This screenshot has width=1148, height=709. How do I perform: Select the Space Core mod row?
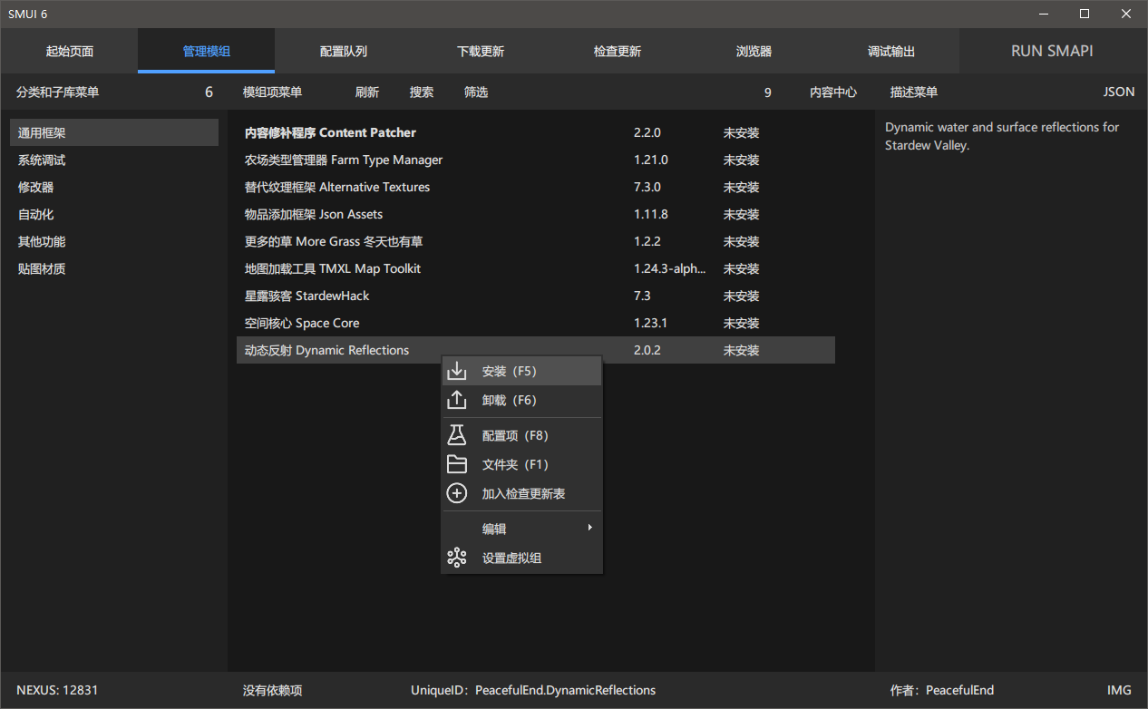click(x=536, y=323)
